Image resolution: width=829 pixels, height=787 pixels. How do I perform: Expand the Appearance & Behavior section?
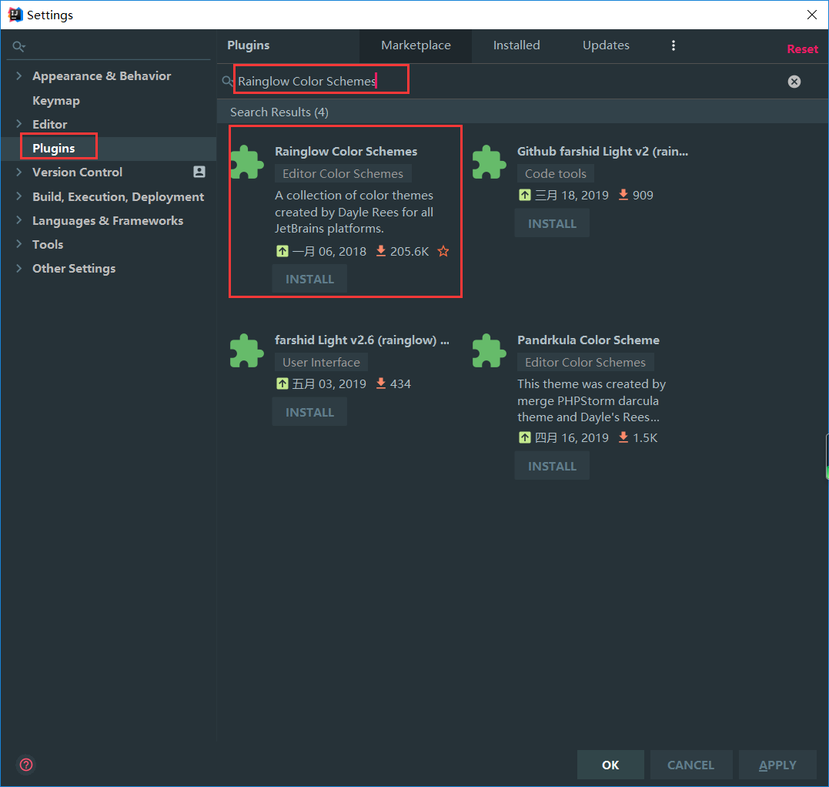pyautogui.click(x=19, y=76)
